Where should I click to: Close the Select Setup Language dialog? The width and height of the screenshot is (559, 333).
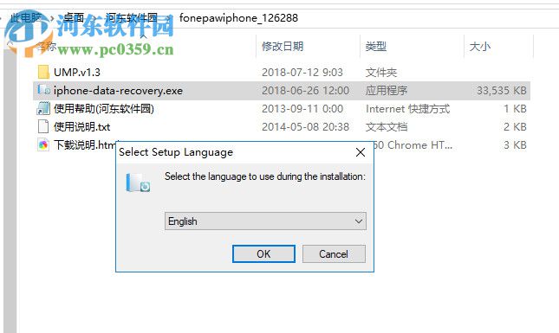tap(361, 152)
